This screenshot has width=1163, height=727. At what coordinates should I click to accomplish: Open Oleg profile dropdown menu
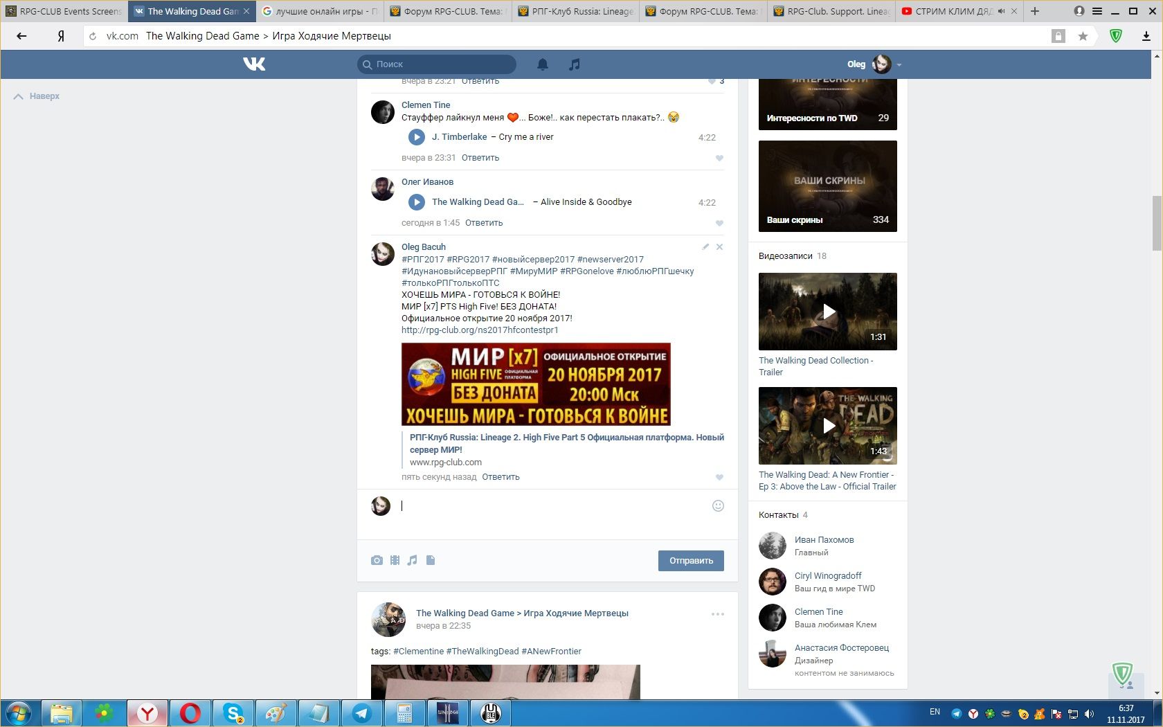pyautogui.click(x=874, y=64)
